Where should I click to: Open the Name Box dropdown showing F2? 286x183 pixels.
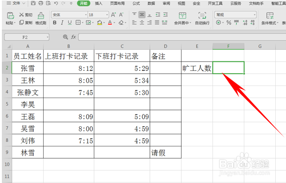click(47, 37)
